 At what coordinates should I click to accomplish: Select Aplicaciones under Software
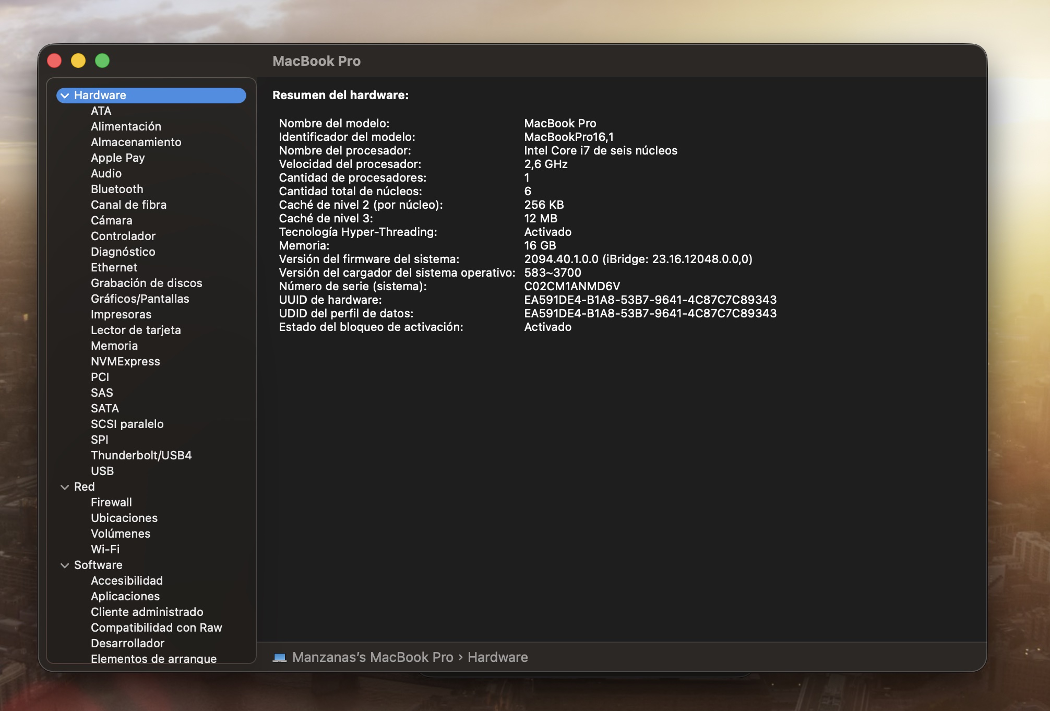125,596
